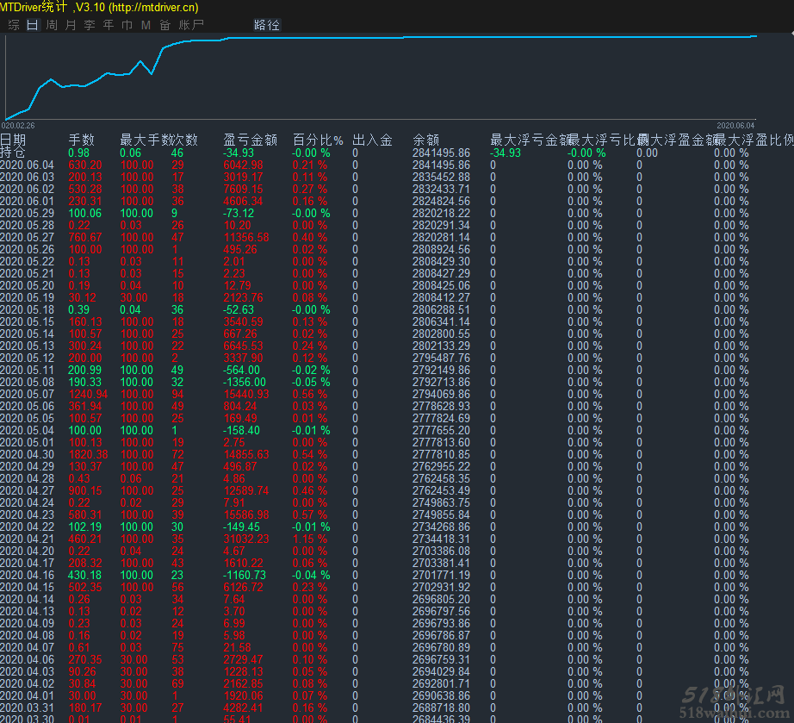
Task: Select the 日 (daily) statistics tab
Action: pos(33,25)
